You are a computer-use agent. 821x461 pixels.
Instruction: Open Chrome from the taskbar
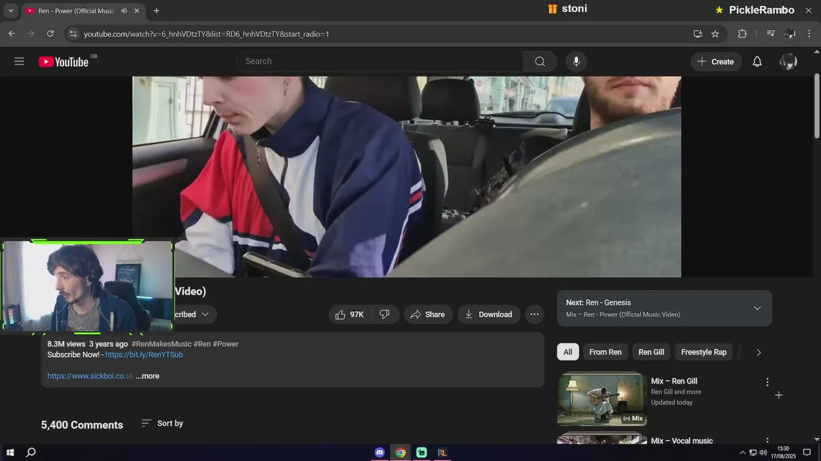[x=400, y=453]
